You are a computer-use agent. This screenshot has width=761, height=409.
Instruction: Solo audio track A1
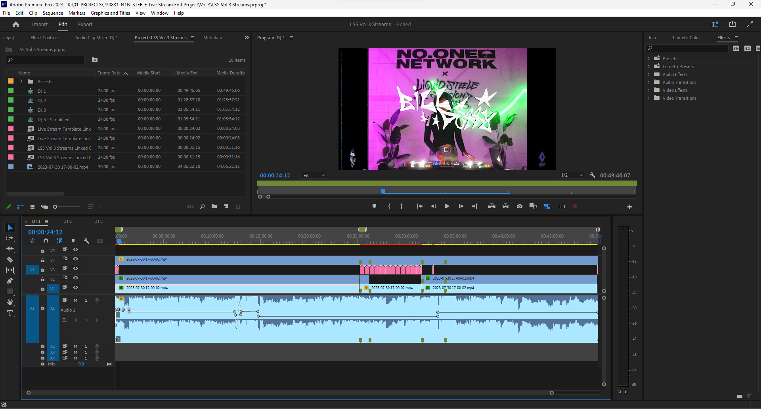[x=86, y=300]
